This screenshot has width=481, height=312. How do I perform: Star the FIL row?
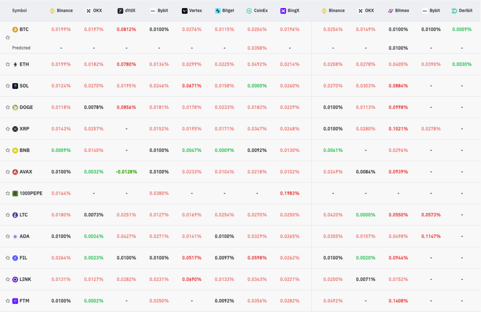point(8,258)
